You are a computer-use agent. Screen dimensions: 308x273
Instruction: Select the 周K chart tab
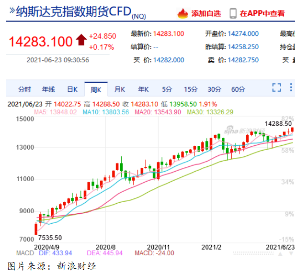(x=96, y=90)
